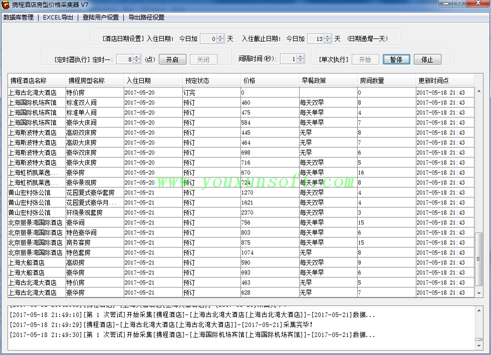Viewport: 491px width, 355px height.
Task: Select the 豪华大床间 room type cell
Action: tap(95, 122)
